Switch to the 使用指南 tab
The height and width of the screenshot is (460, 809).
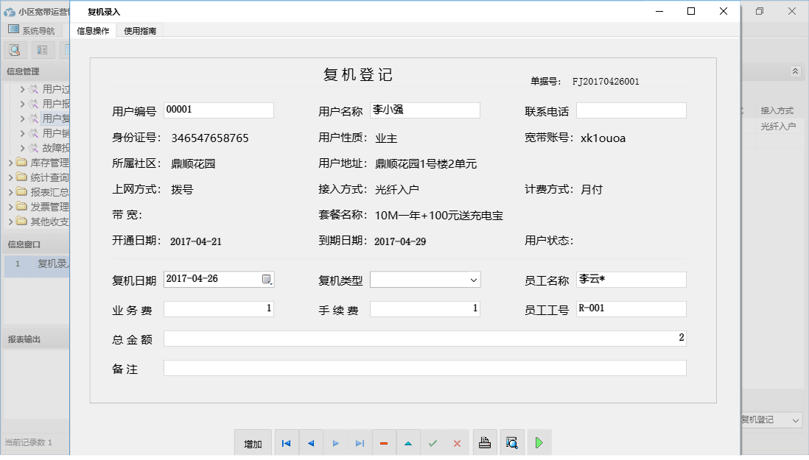point(140,31)
